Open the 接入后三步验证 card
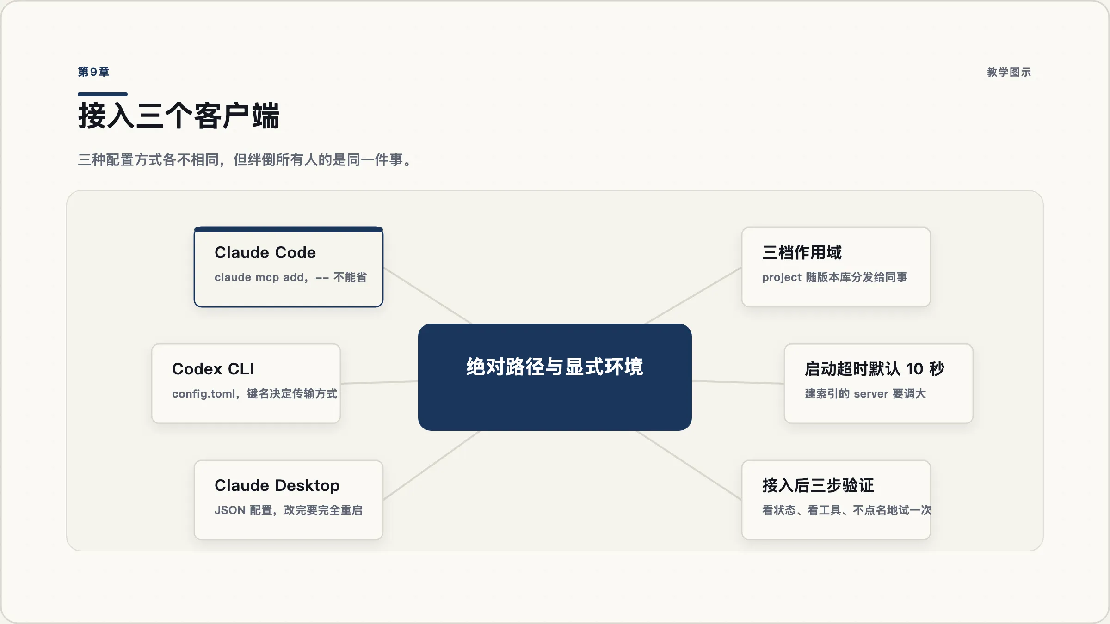 [x=836, y=500]
